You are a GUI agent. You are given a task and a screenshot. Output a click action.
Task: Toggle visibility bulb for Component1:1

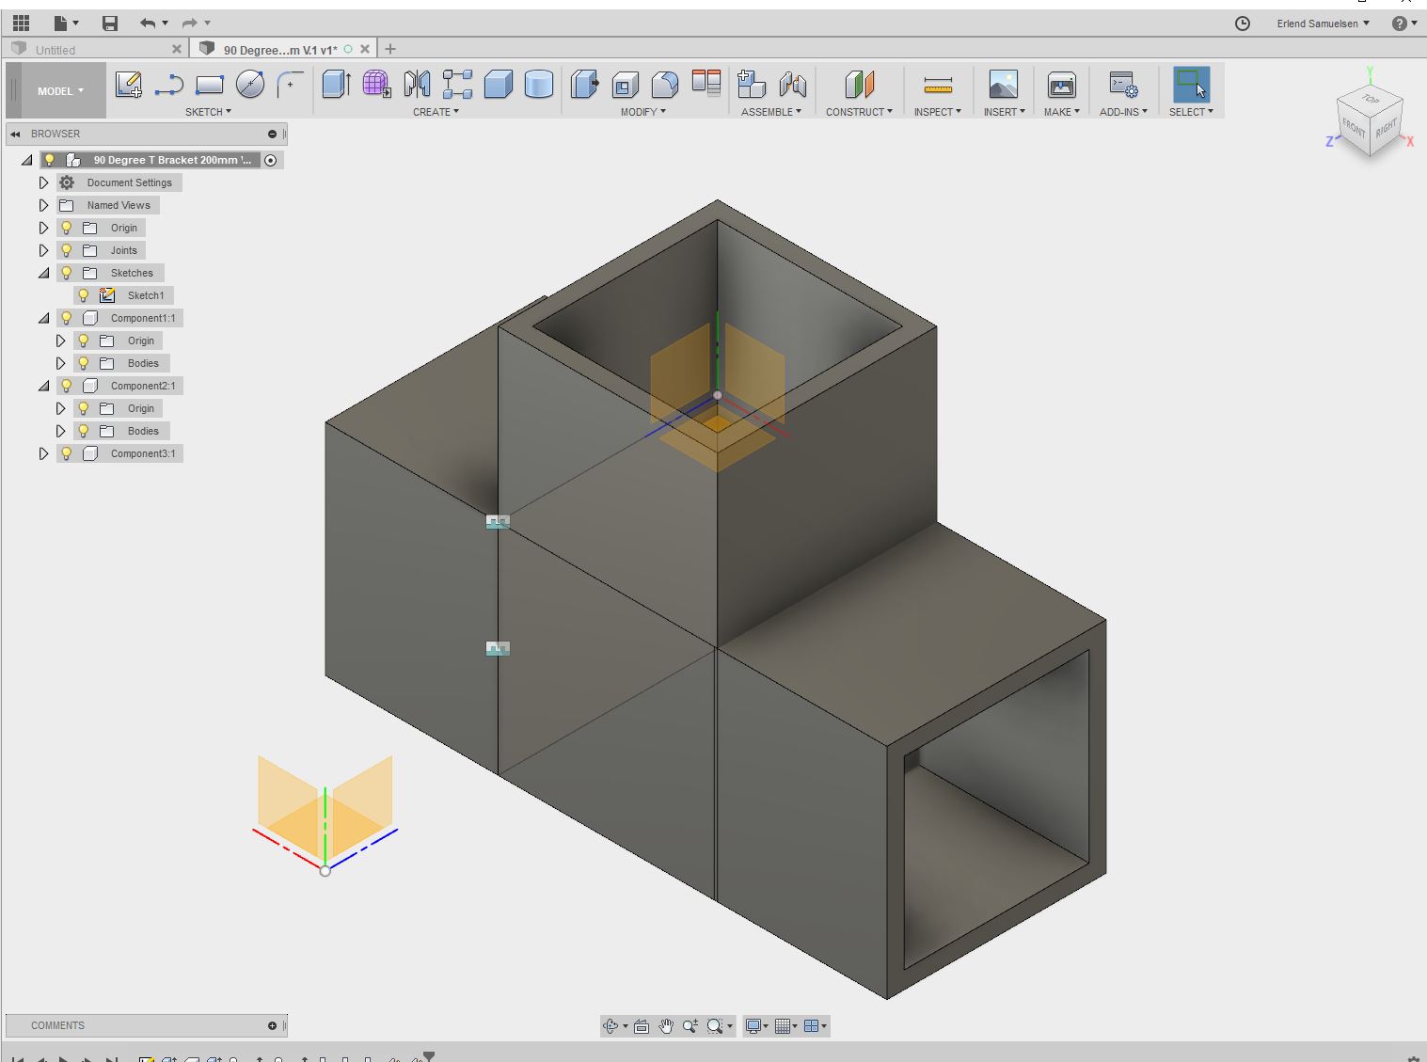coord(67,318)
